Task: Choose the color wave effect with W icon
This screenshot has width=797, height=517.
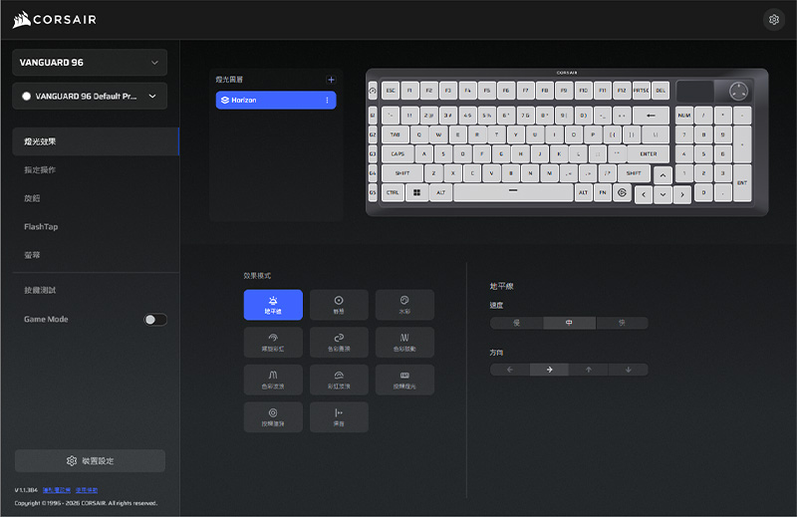Action: 404,342
